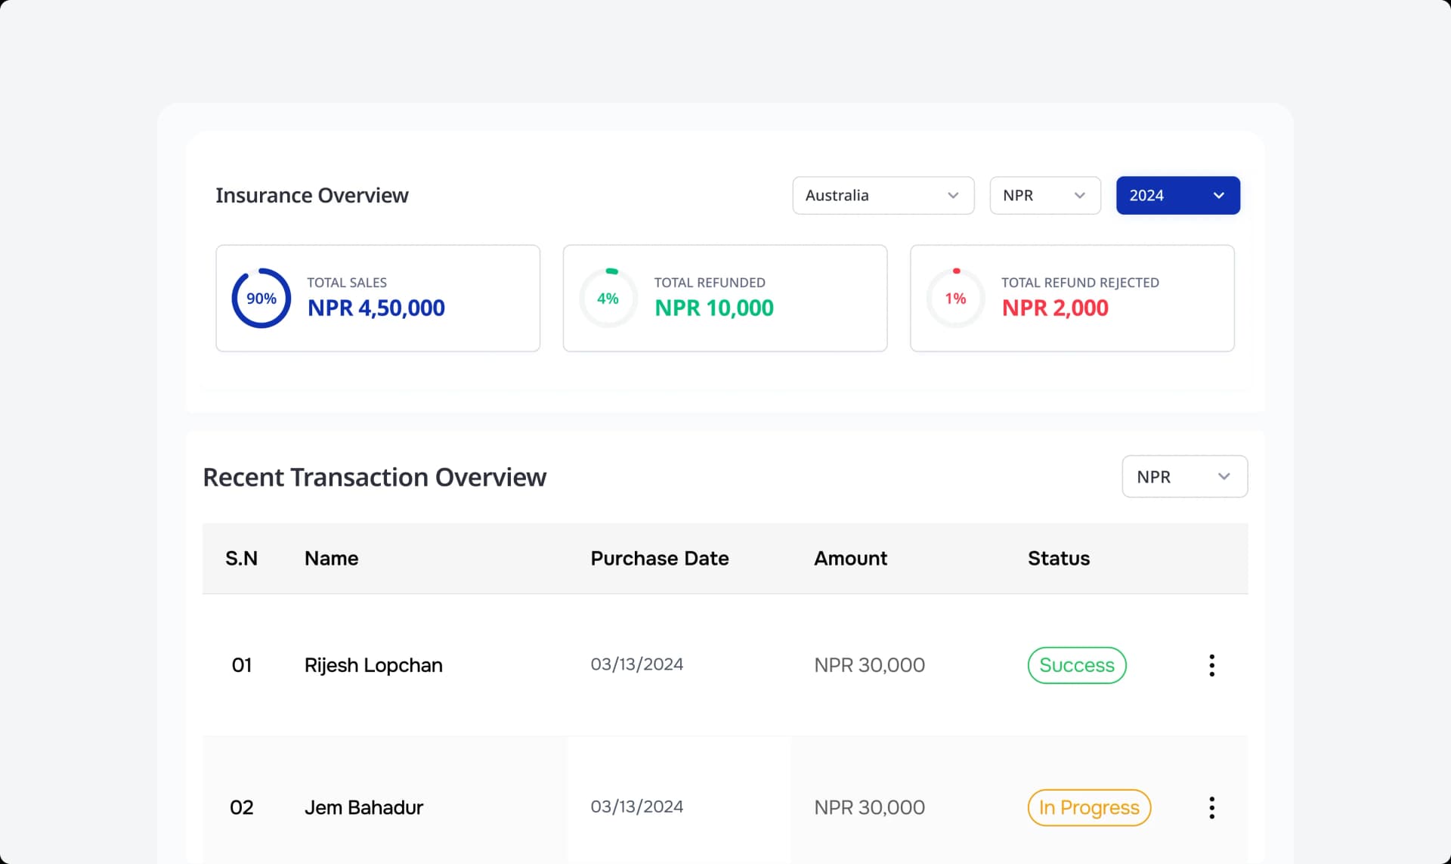Screen dimensions: 1451x864
Task: Click the Total Refunded NPR 10,000 amount
Action: click(713, 308)
